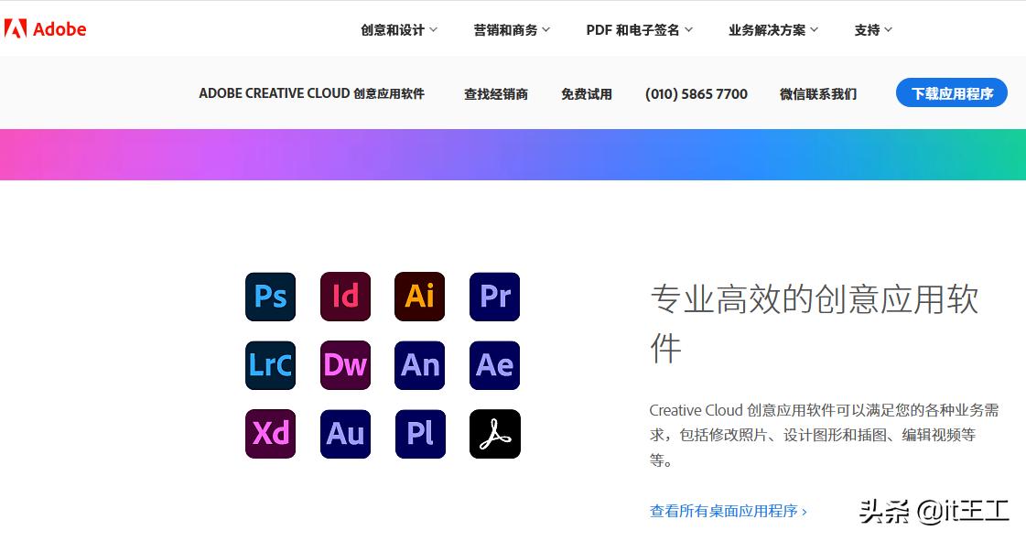Viewport: 1026px width, 541px height.
Task: Open the 查看所有桌面应用程序 link
Action: pyautogui.click(x=724, y=512)
